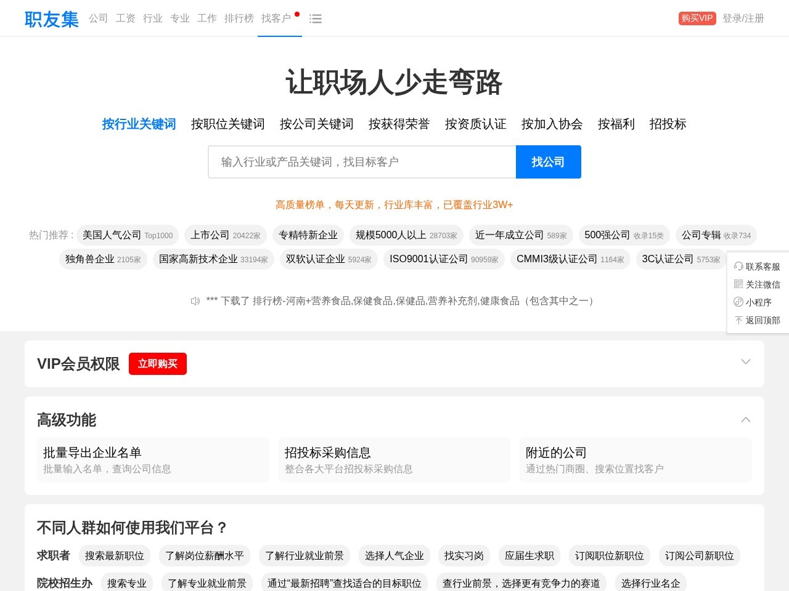Open the 工资 navigation menu
Image resolution: width=789 pixels, height=591 pixels.
[126, 18]
